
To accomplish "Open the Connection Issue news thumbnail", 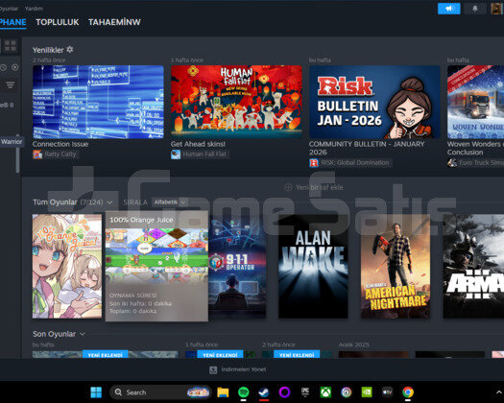I will [x=98, y=102].
